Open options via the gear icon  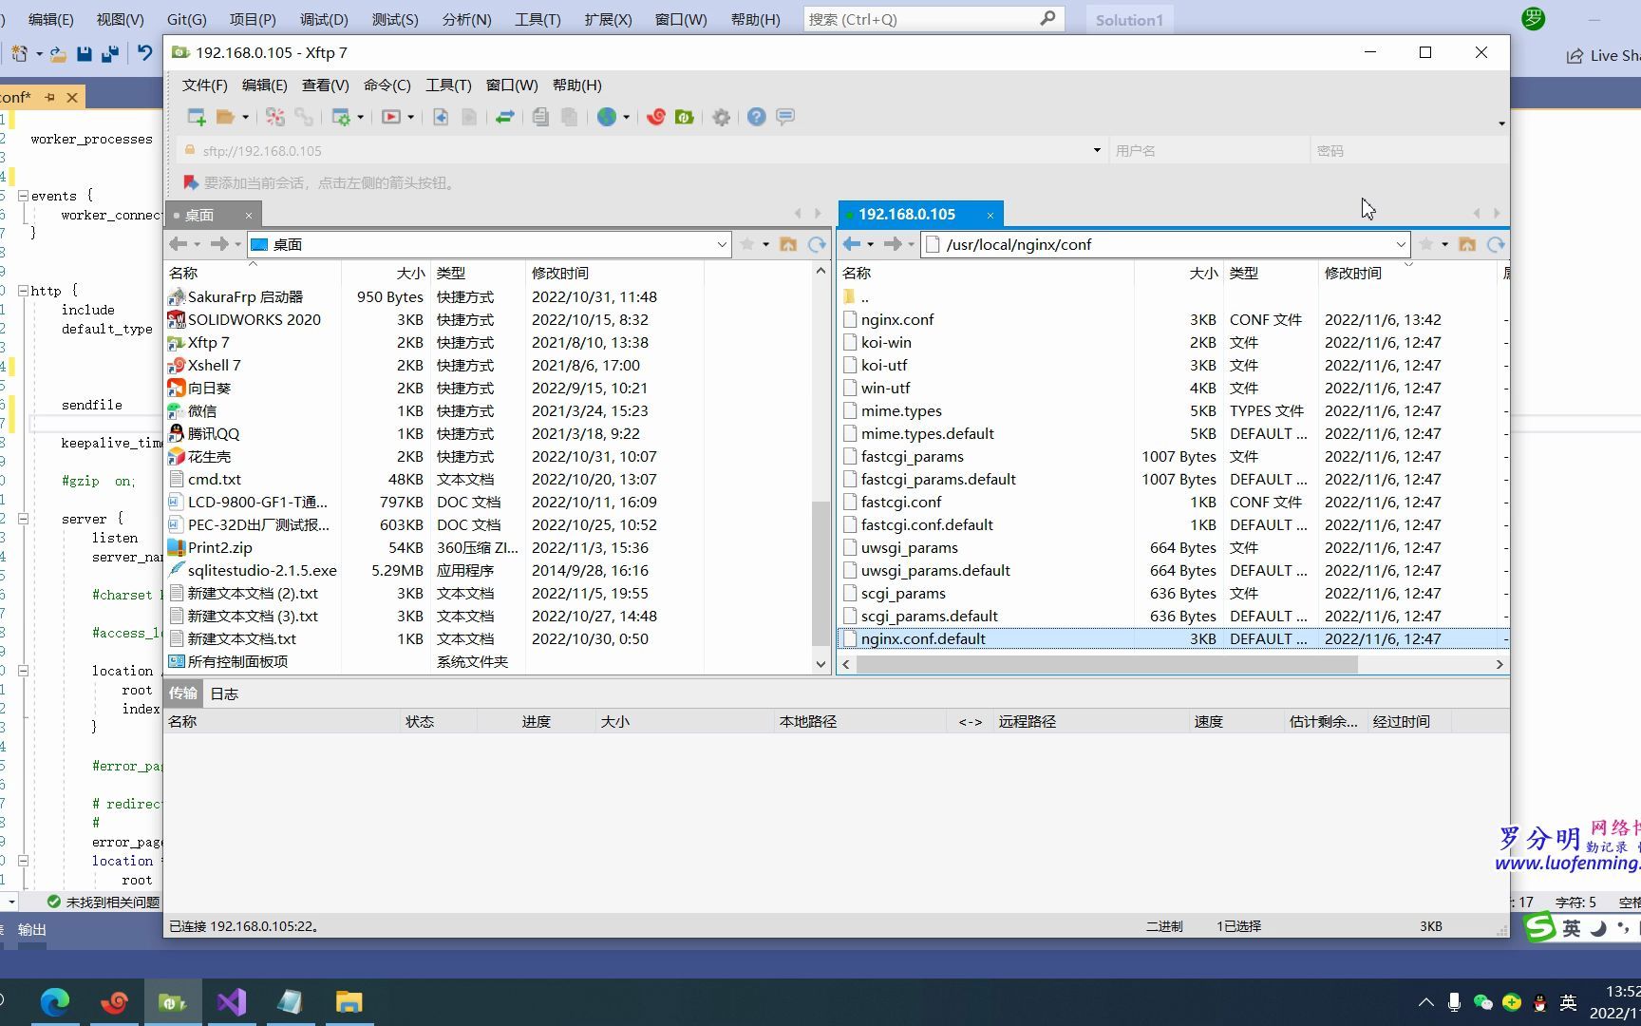pos(722,117)
